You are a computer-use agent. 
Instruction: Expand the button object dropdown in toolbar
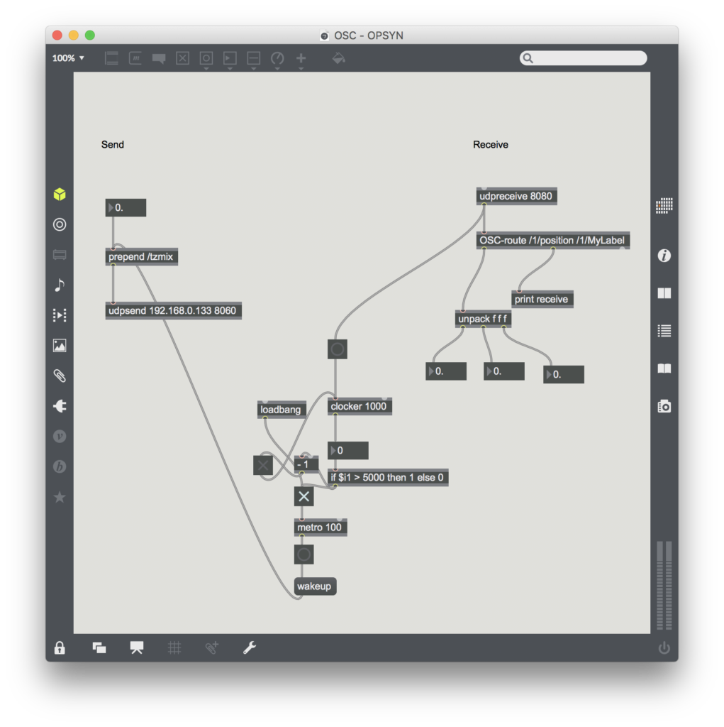[x=206, y=60]
